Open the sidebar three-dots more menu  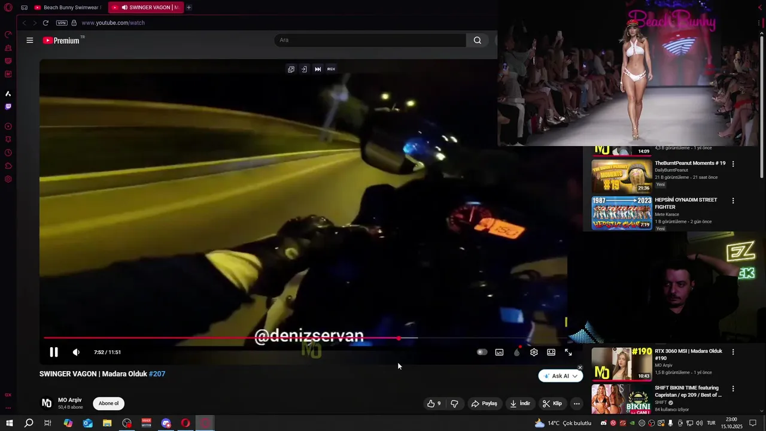click(x=8, y=408)
